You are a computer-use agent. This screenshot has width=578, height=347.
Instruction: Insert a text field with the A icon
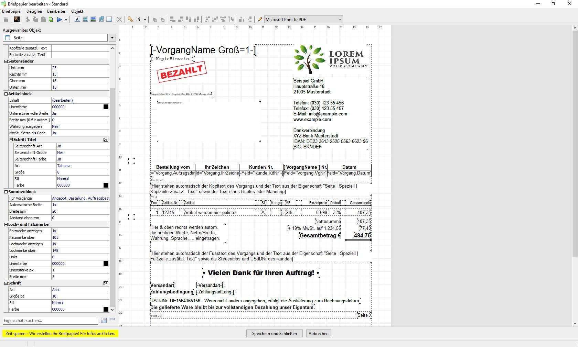(x=77, y=19)
